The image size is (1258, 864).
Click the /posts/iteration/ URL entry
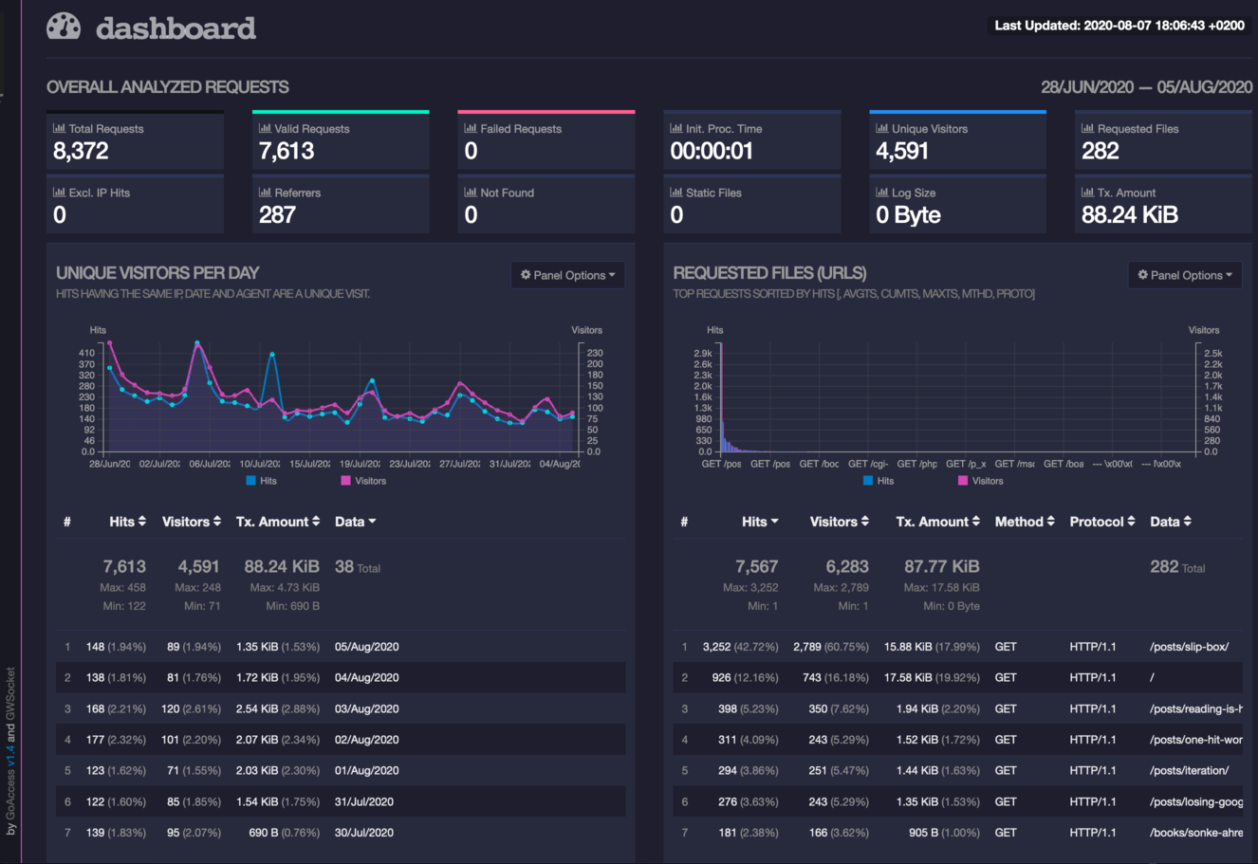[x=1190, y=771]
